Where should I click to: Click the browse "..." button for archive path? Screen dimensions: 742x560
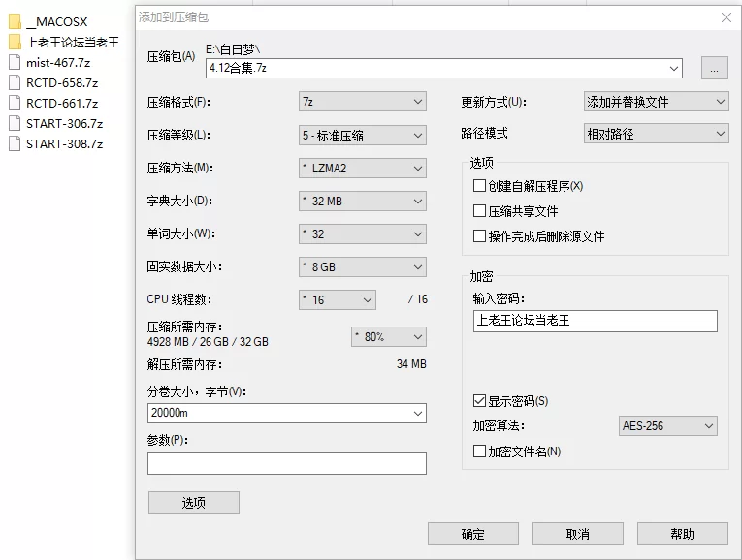pyautogui.click(x=714, y=68)
